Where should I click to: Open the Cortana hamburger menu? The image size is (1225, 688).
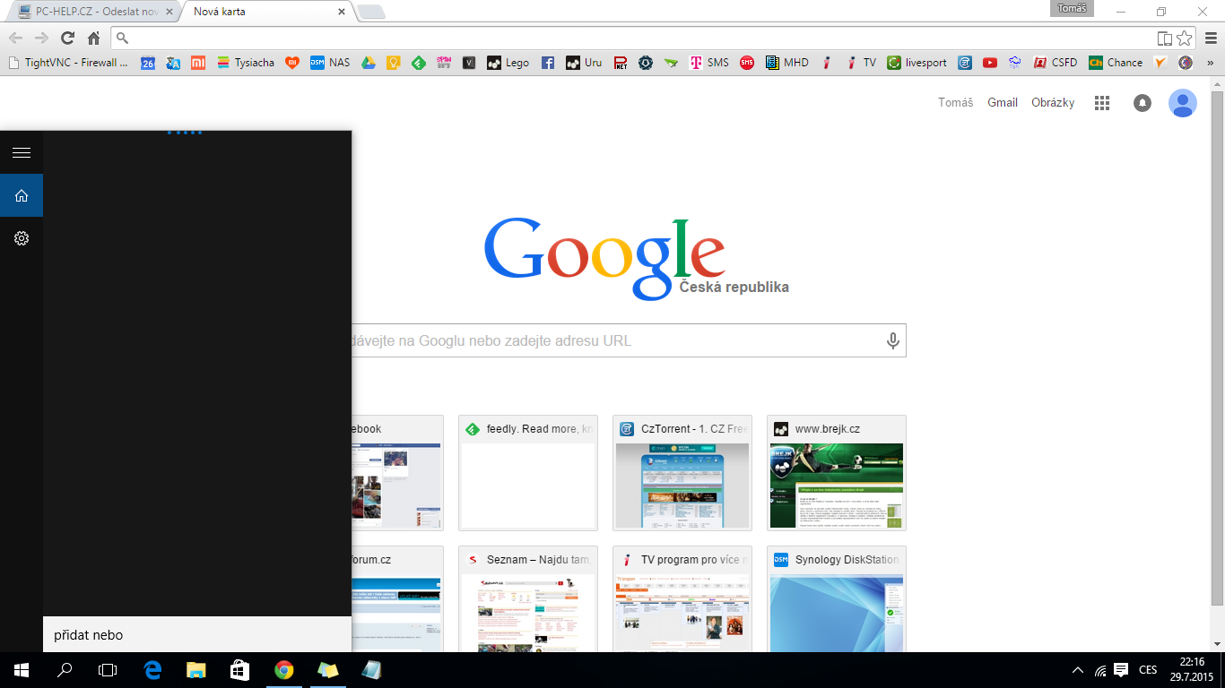[22, 153]
